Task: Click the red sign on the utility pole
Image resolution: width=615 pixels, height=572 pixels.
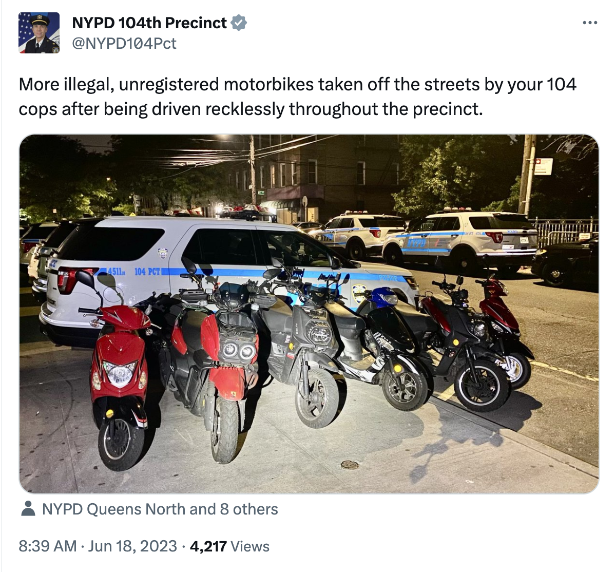Action: click(x=543, y=166)
